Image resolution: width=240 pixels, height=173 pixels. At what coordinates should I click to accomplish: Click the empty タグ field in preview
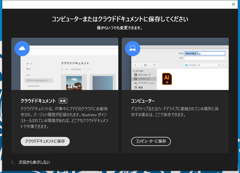click(x=205, y=58)
